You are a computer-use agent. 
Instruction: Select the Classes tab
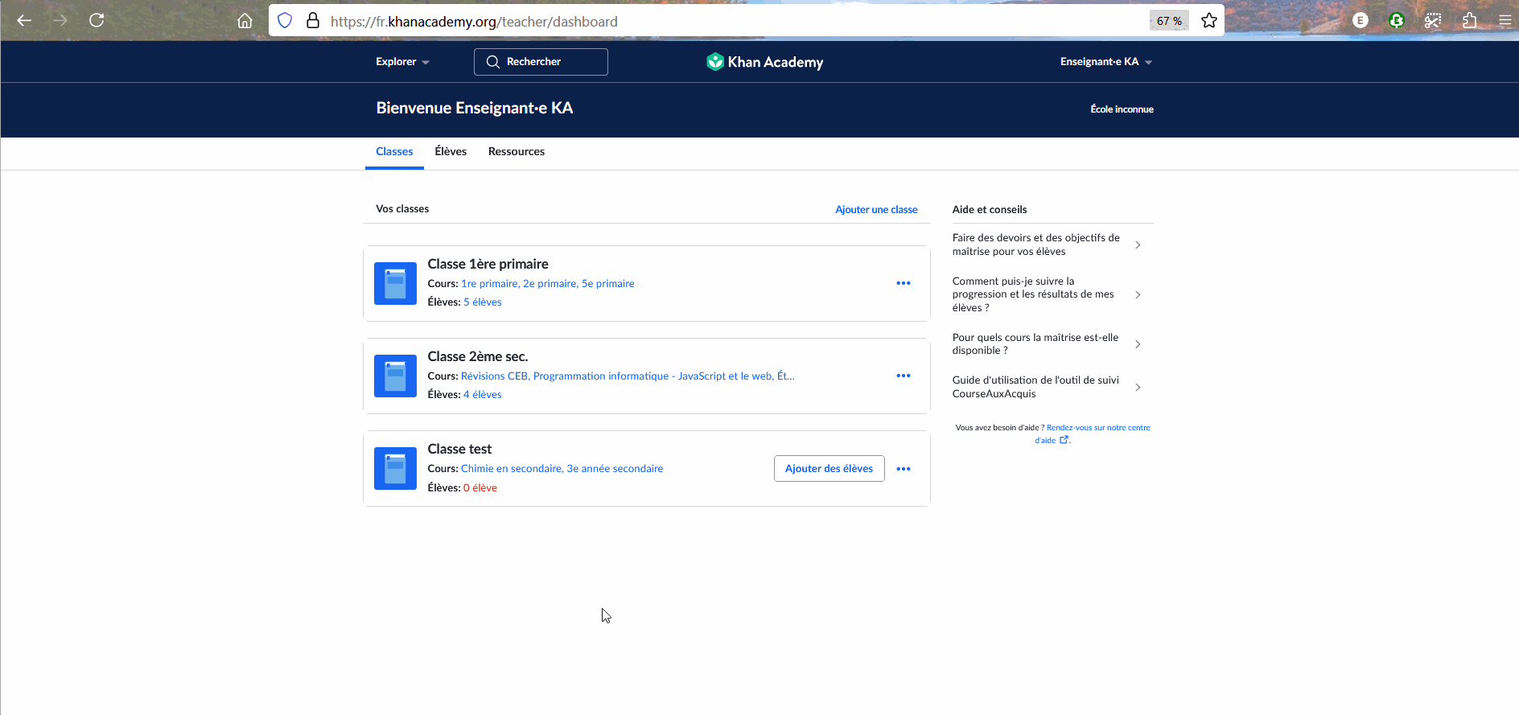(394, 152)
